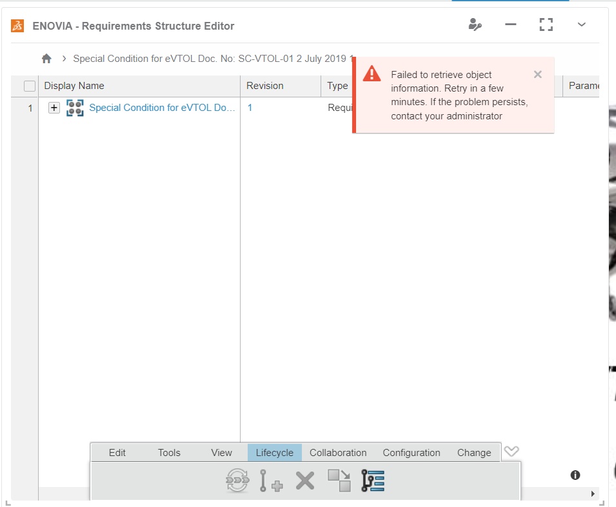Open the Configuration tab
Image resolution: width=616 pixels, height=507 pixels.
(x=412, y=452)
